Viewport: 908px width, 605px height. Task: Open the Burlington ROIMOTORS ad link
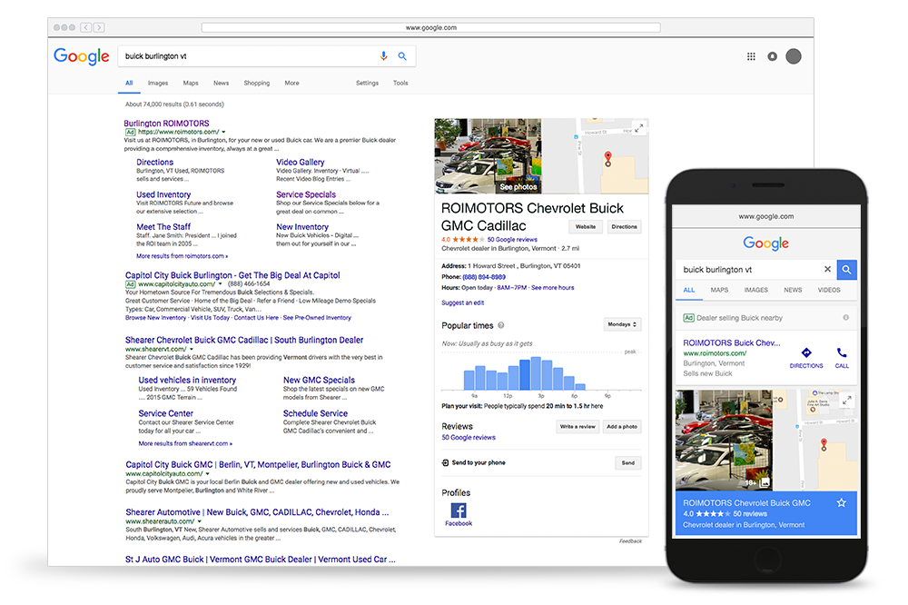tap(166, 124)
